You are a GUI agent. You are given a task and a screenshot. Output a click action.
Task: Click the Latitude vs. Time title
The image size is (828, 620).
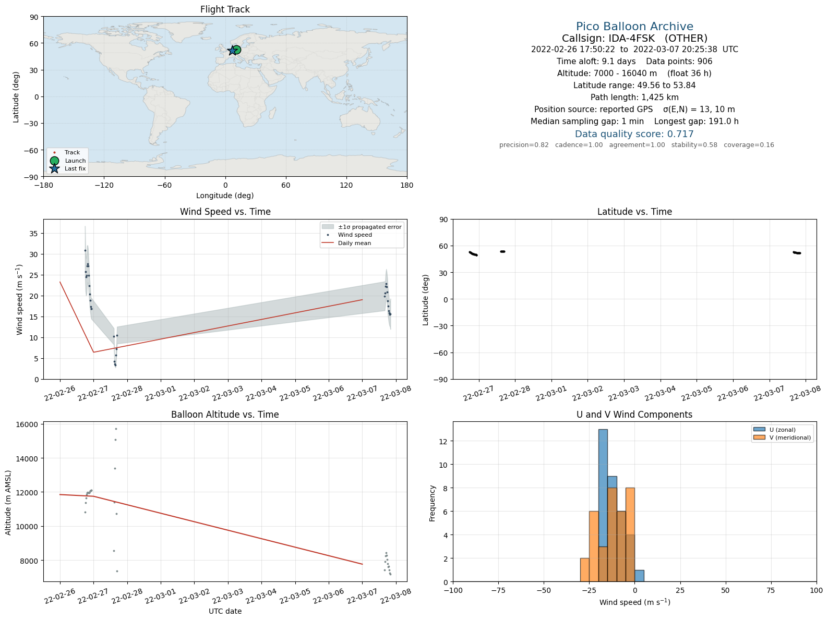(634, 212)
